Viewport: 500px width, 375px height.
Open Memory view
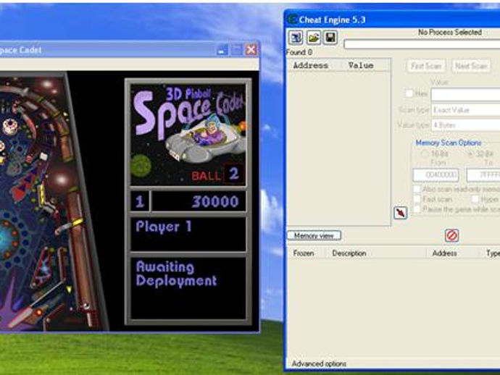pos(314,235)
